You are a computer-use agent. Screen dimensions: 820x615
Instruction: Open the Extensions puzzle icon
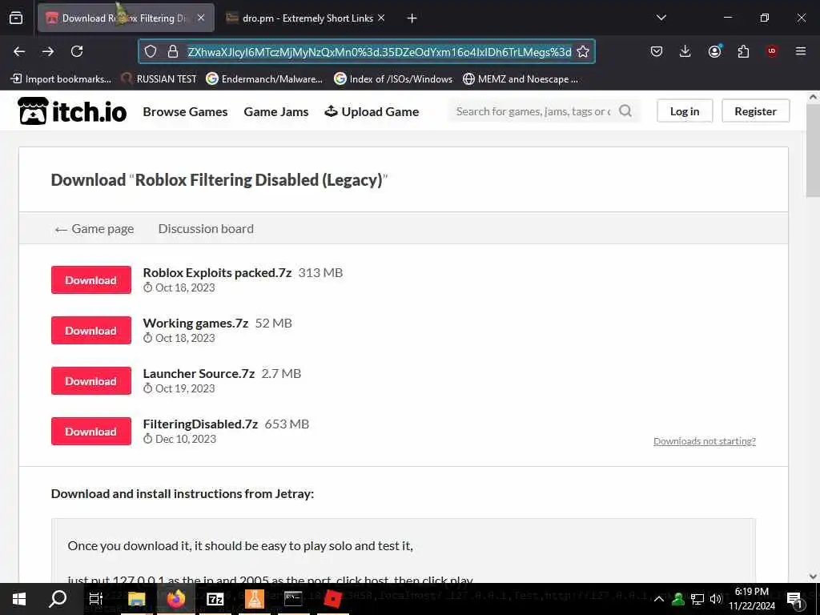[743, 51]
